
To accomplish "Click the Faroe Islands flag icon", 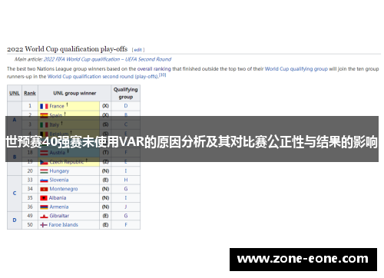I will tap(44, 225).
